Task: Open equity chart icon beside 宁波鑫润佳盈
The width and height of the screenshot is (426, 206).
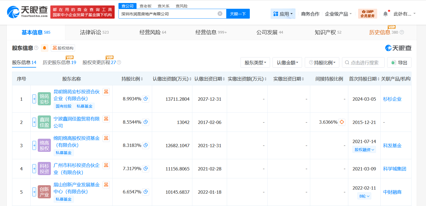Action: pyautogui.click(x=146, y=122)
